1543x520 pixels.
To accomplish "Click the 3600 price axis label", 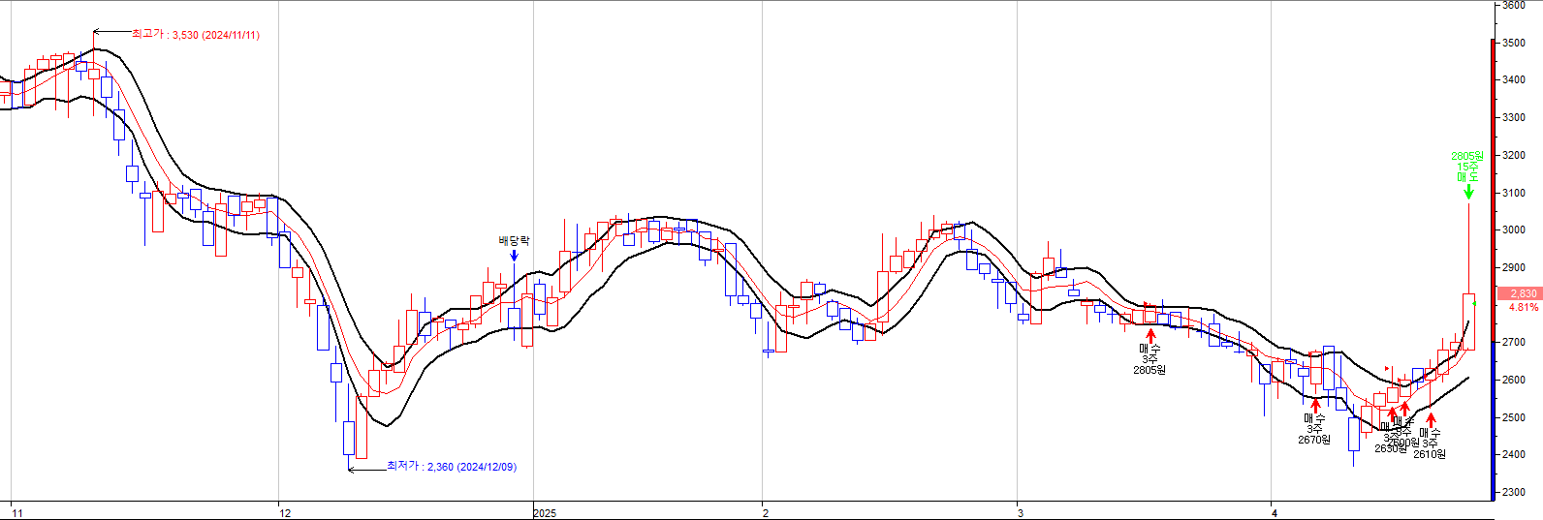I will pyautogui.click(x=1514, y=5).
